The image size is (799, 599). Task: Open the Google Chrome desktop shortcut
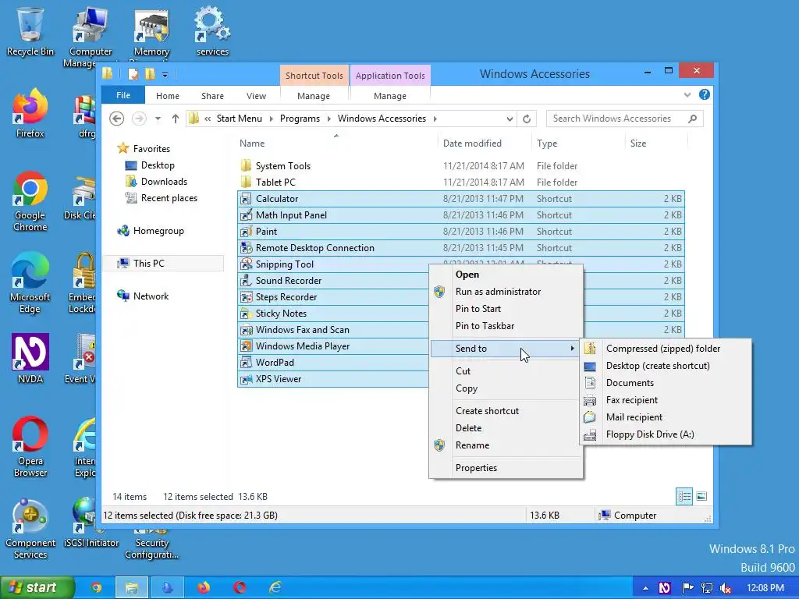click(30, 201)
